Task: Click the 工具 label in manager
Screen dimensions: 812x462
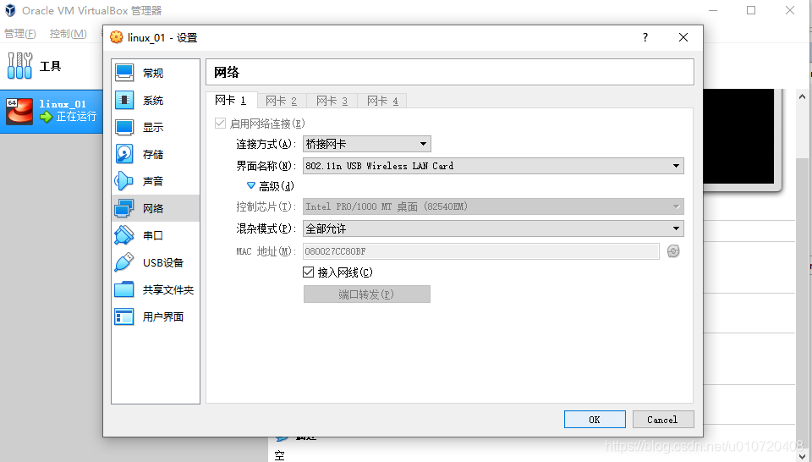Action: point(50,66)
